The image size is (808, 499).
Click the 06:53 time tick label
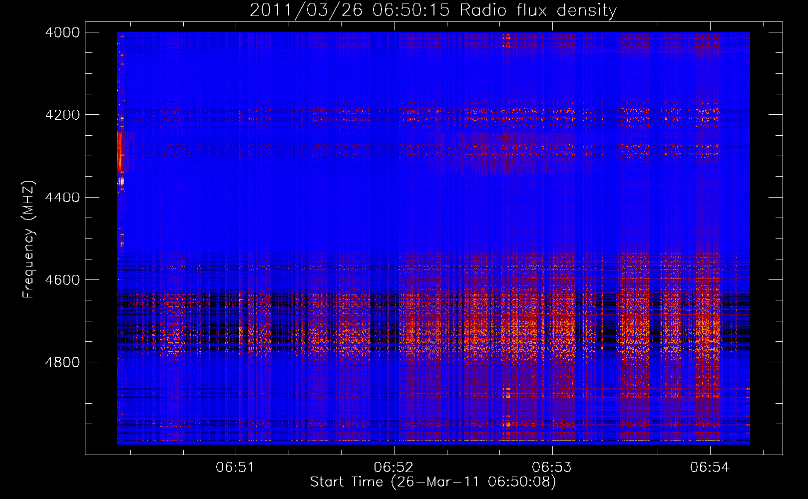[x=552, y=468]
